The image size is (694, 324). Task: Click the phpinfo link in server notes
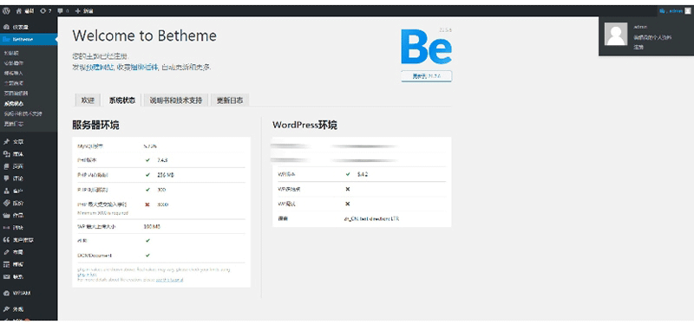click(x=86, y=275)
